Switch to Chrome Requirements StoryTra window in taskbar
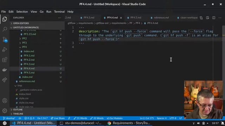Screen dimensions: 225x126 [129, 123]
